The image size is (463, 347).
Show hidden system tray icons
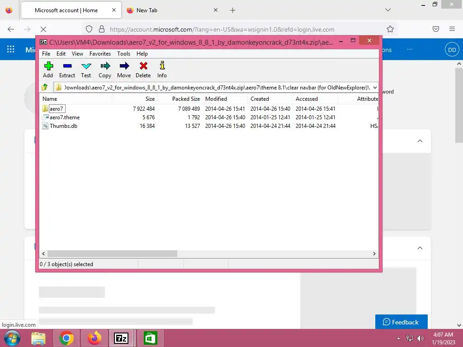(x=399, y=338)
